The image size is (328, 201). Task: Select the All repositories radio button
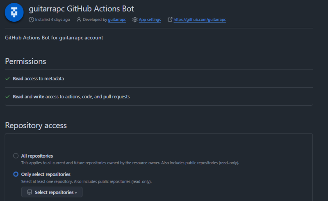click(x=16, y=156)
